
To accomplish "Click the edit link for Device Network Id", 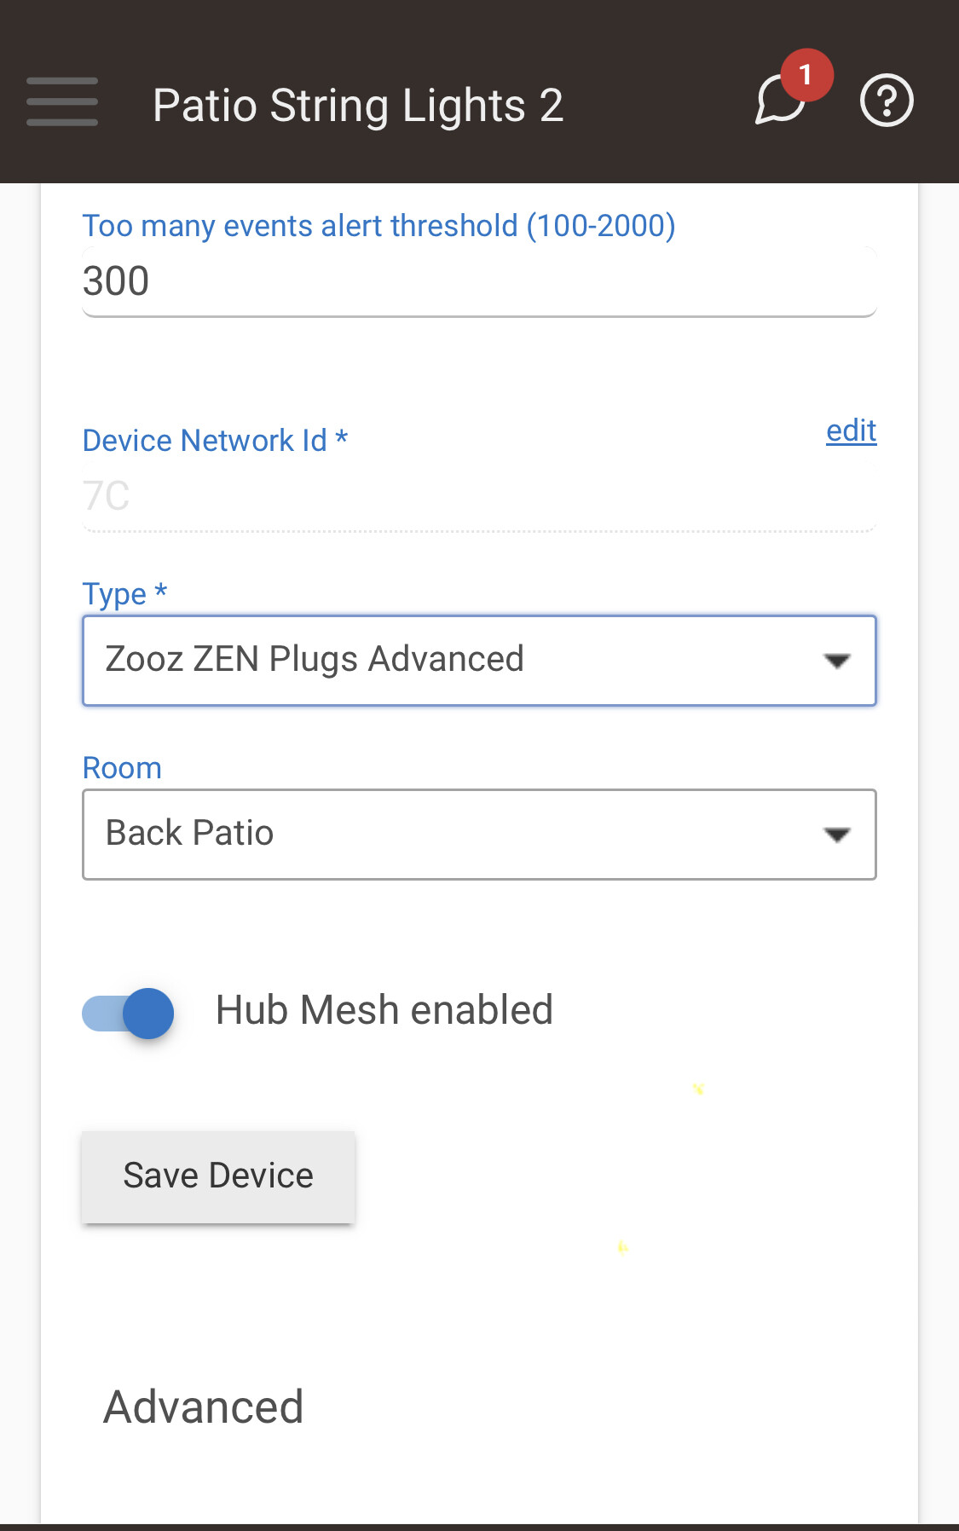I will pos(851,431).
